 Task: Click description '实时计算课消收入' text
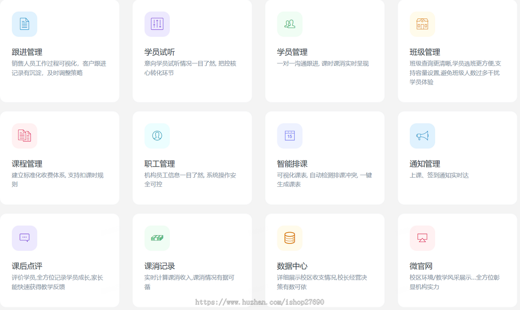[168, 277]
